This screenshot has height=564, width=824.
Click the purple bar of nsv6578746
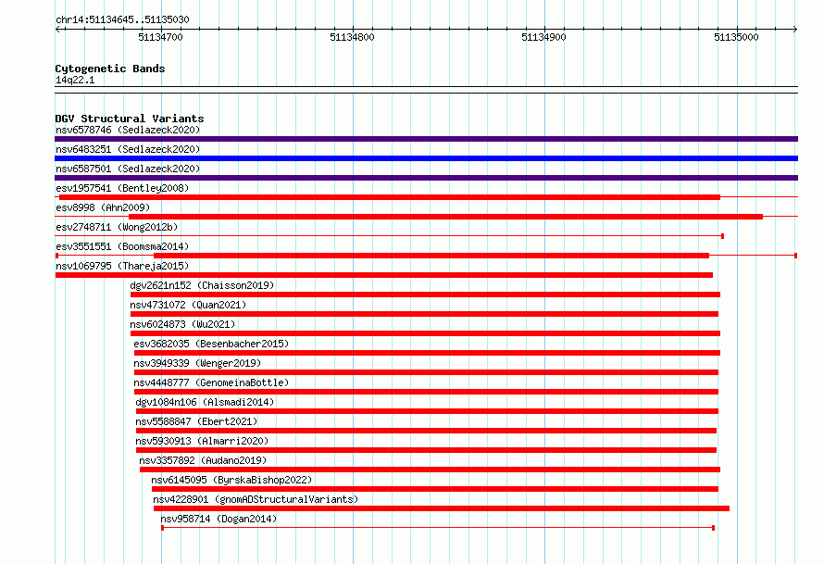coord(426,139)
